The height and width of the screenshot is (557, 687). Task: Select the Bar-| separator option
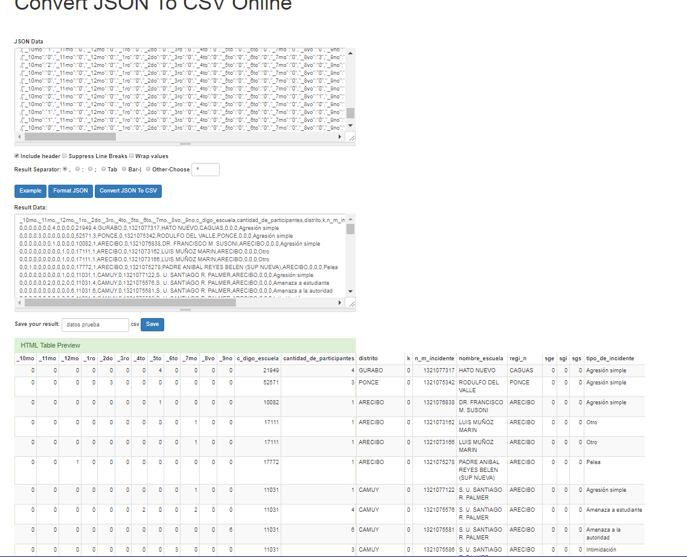point(124,169)
